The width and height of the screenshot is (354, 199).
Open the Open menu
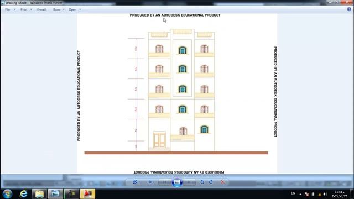[x=72, y=9]
